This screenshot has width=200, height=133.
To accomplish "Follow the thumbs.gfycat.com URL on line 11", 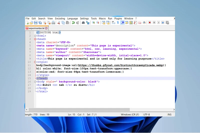I will click(121, 65).
